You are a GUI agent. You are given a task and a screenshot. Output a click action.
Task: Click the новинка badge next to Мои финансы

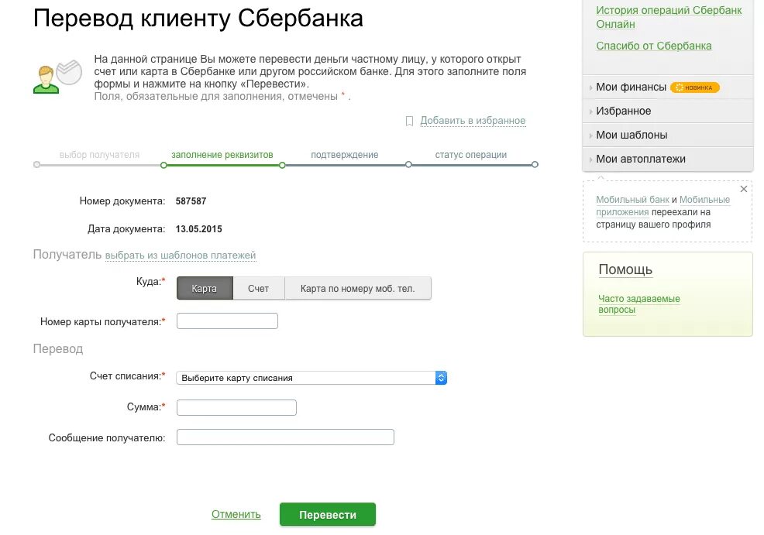pos(695,87)
